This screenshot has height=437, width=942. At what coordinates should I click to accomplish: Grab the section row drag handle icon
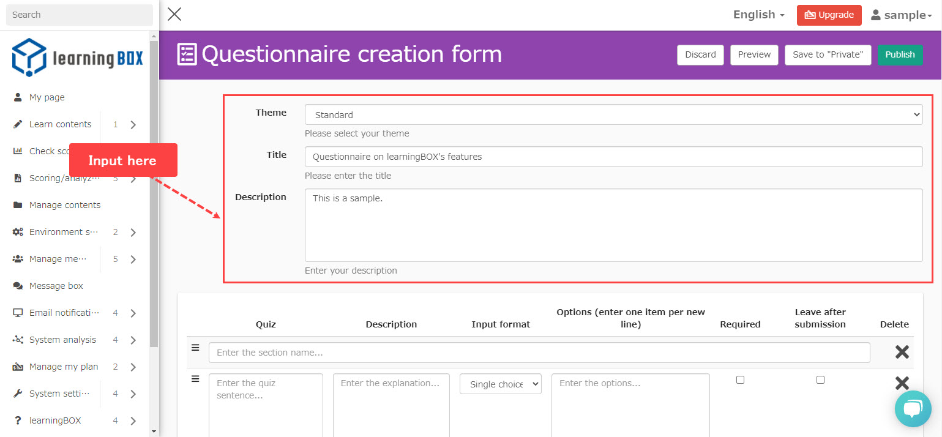(x=195, y=348)
